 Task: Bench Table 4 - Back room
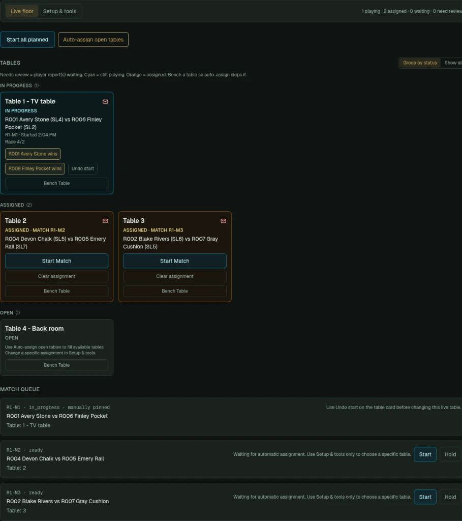click(x=57, y=365)
